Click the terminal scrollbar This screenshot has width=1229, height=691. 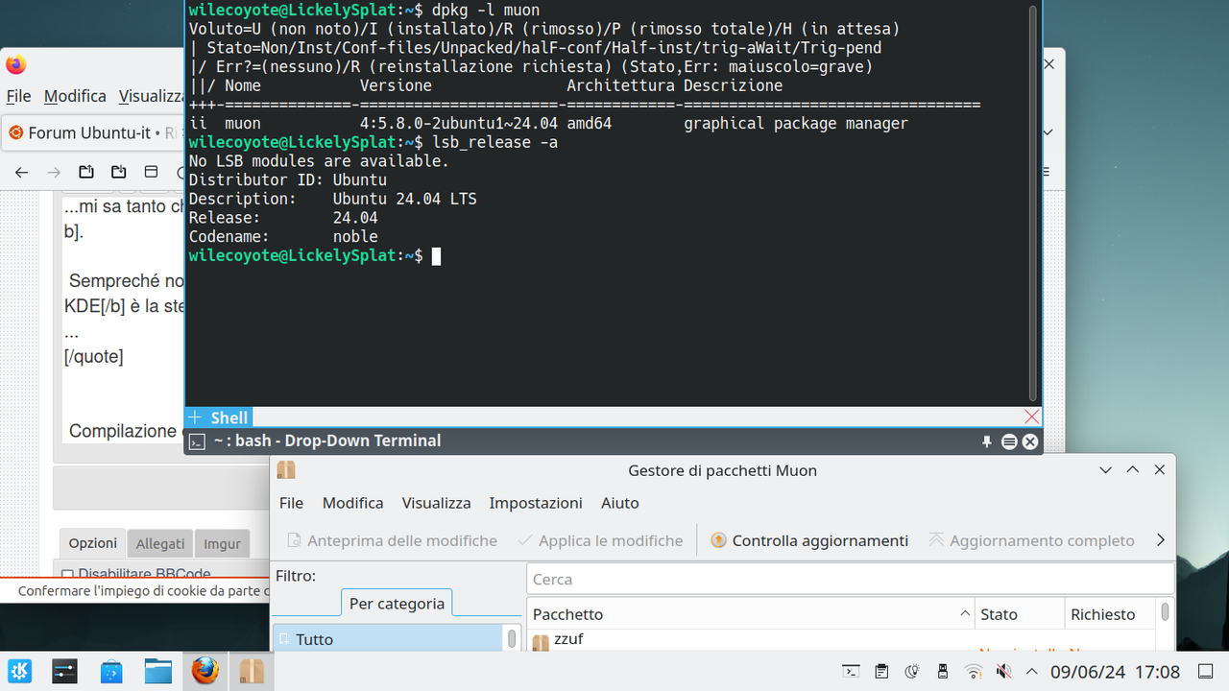tap(1033, 203)
